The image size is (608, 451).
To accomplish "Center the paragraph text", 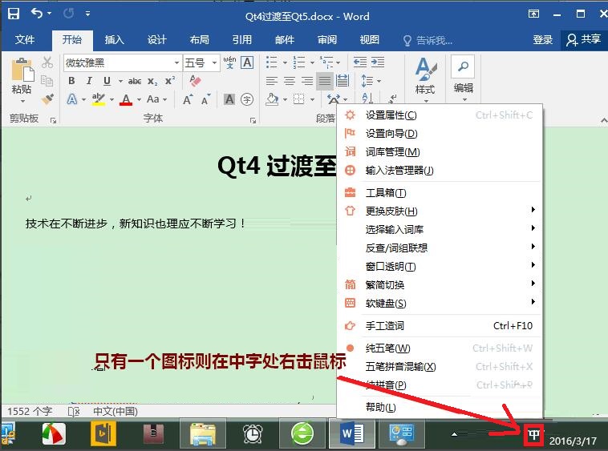I will [x=290, y=81].
